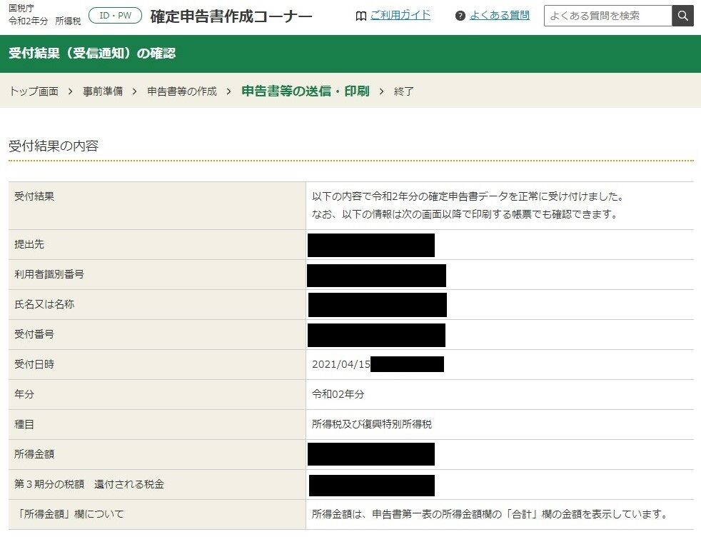This screenshot has width=701, height=537.
Task: Click the 氏名又は名称 row label
Action: (44, 304)
